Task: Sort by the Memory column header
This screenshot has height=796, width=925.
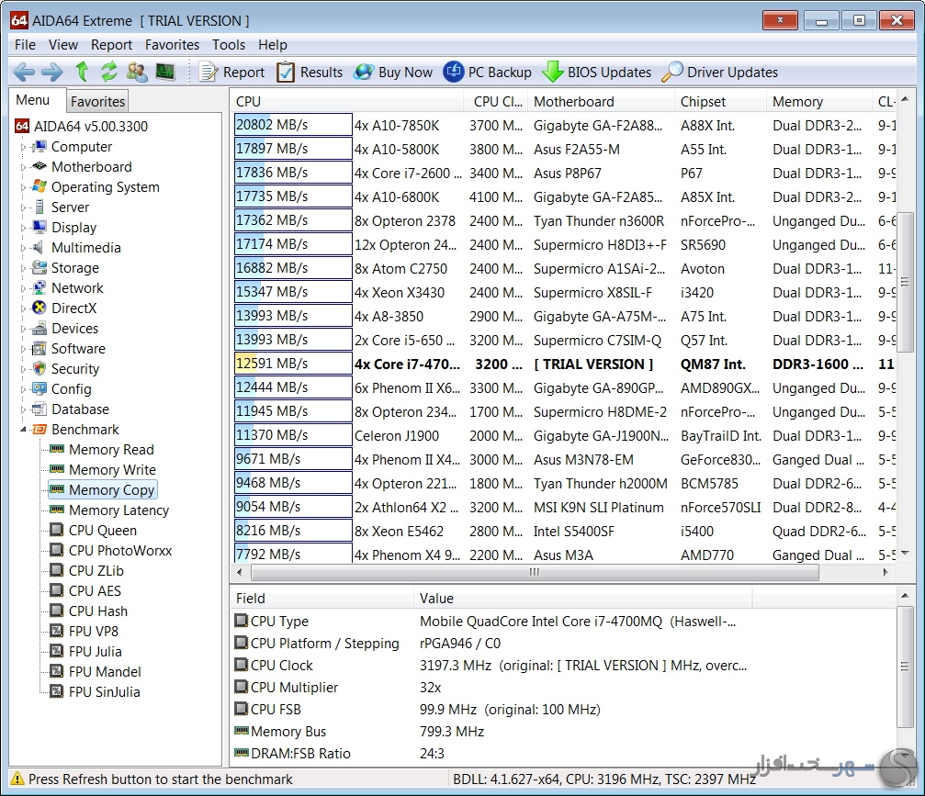Action: [x=818, y=101]
